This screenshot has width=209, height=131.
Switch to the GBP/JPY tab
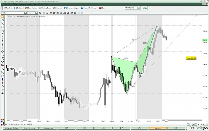tap(158, 128)
